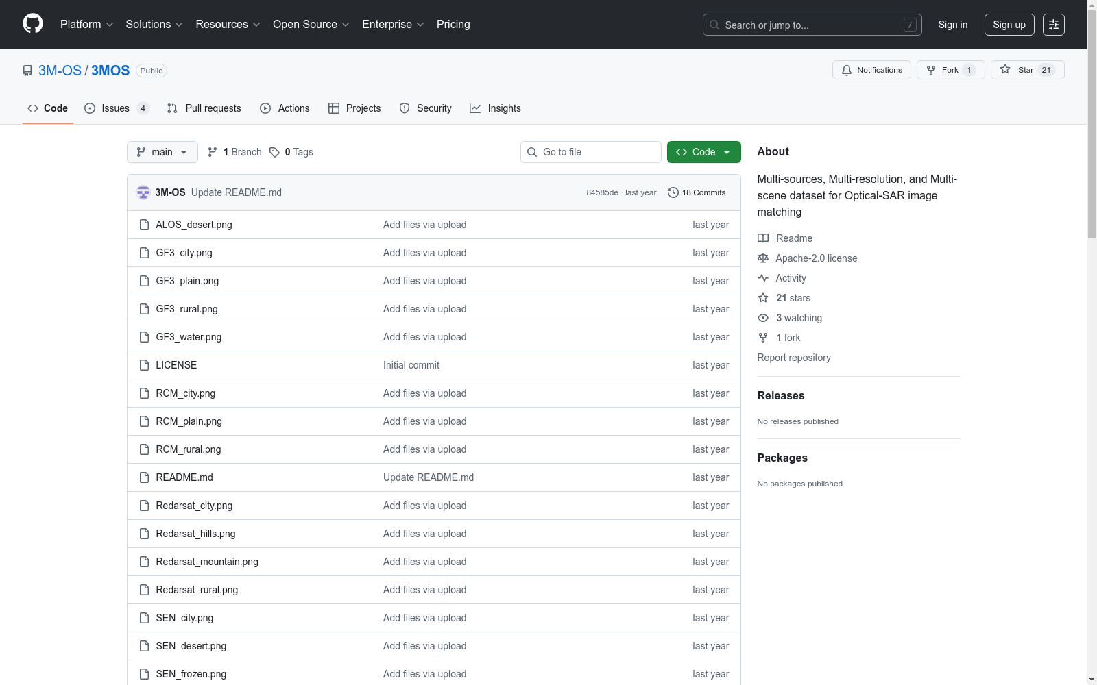The width and height of the screenshot is (1097, 685).
Task: Open the Pull requests tab
Action: pyautogui.click(x=204, y=108)
